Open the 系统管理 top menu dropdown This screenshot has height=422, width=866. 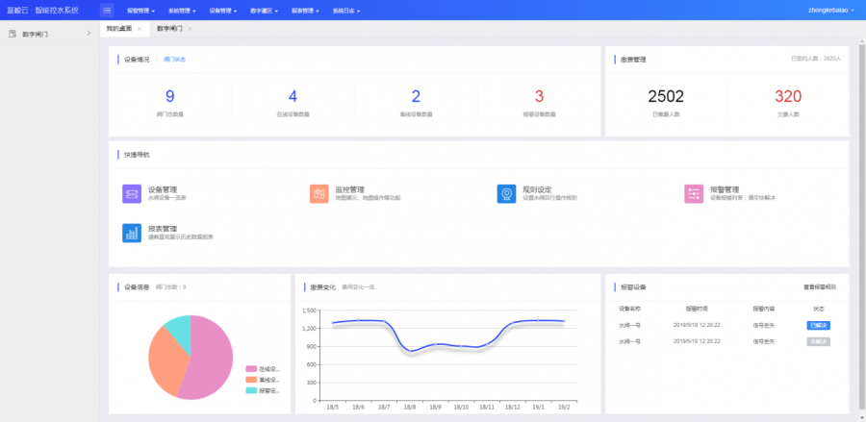[x=182, y=11]
